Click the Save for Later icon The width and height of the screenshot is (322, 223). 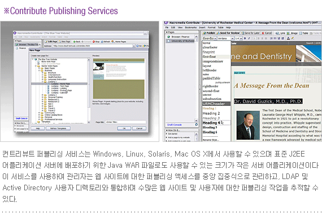243,33
